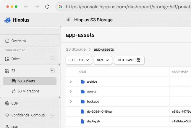Viewport: 191px width, 128px height.
Task: Click the S3 Storage breadcrumb link
Action: tap(76, 49)
